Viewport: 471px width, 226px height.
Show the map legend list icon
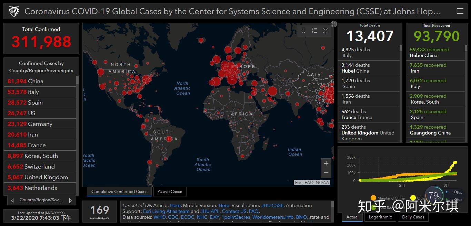pos(314,31)
